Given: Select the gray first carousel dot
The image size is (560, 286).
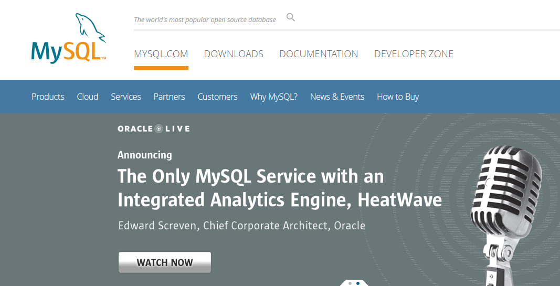Looking at the screenshot, I should click(x=350, y=283).
